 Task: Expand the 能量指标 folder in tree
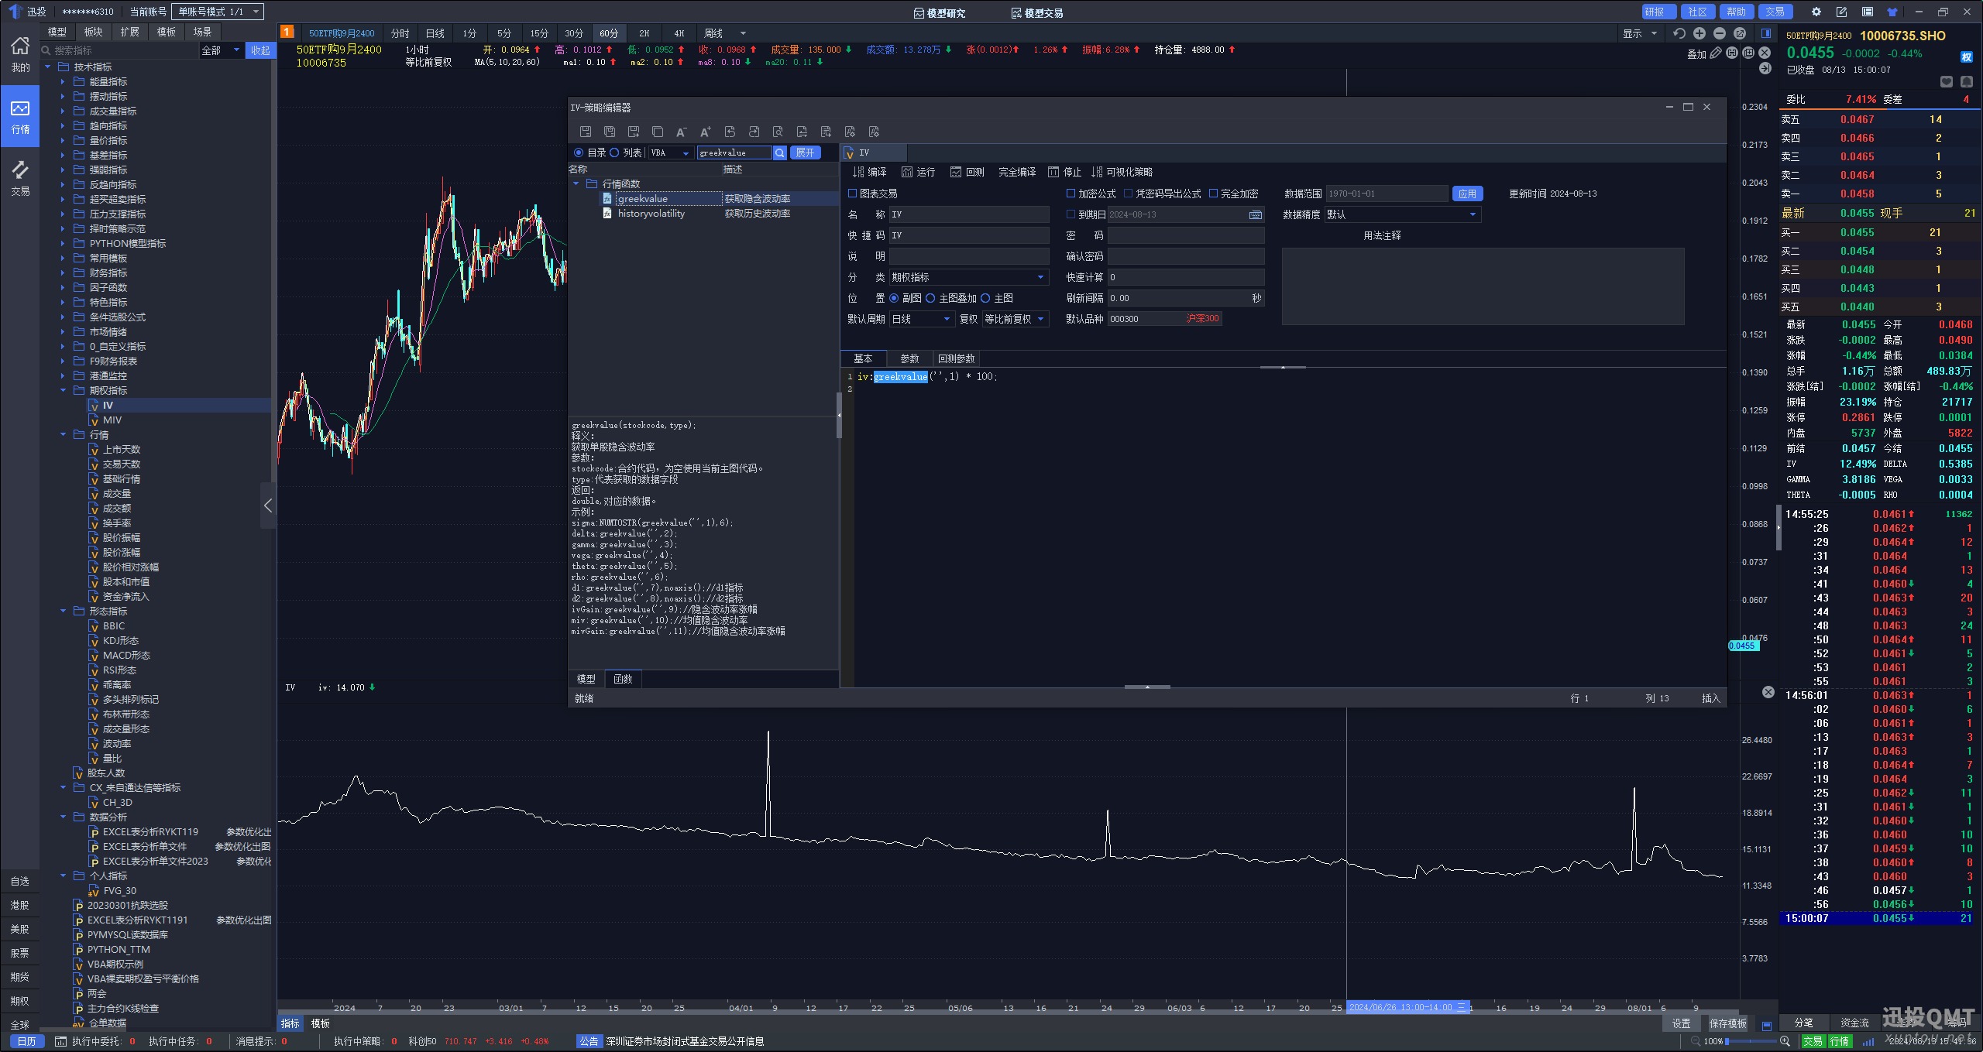coord(64,82)
